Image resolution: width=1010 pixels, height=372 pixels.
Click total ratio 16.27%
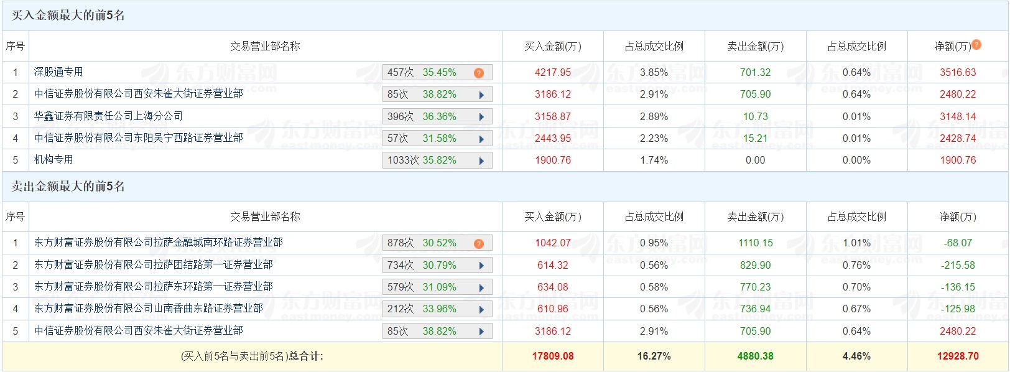coord(654,356)
